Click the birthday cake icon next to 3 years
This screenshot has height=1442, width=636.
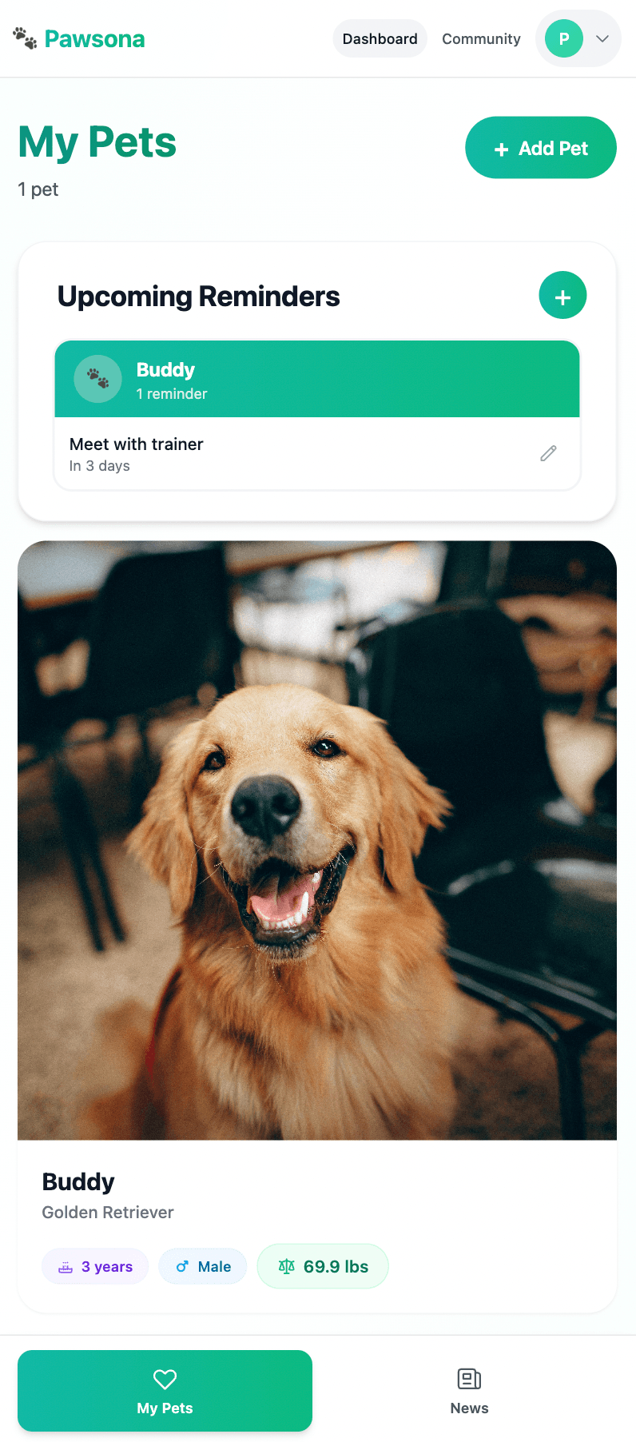point(66,1267)
